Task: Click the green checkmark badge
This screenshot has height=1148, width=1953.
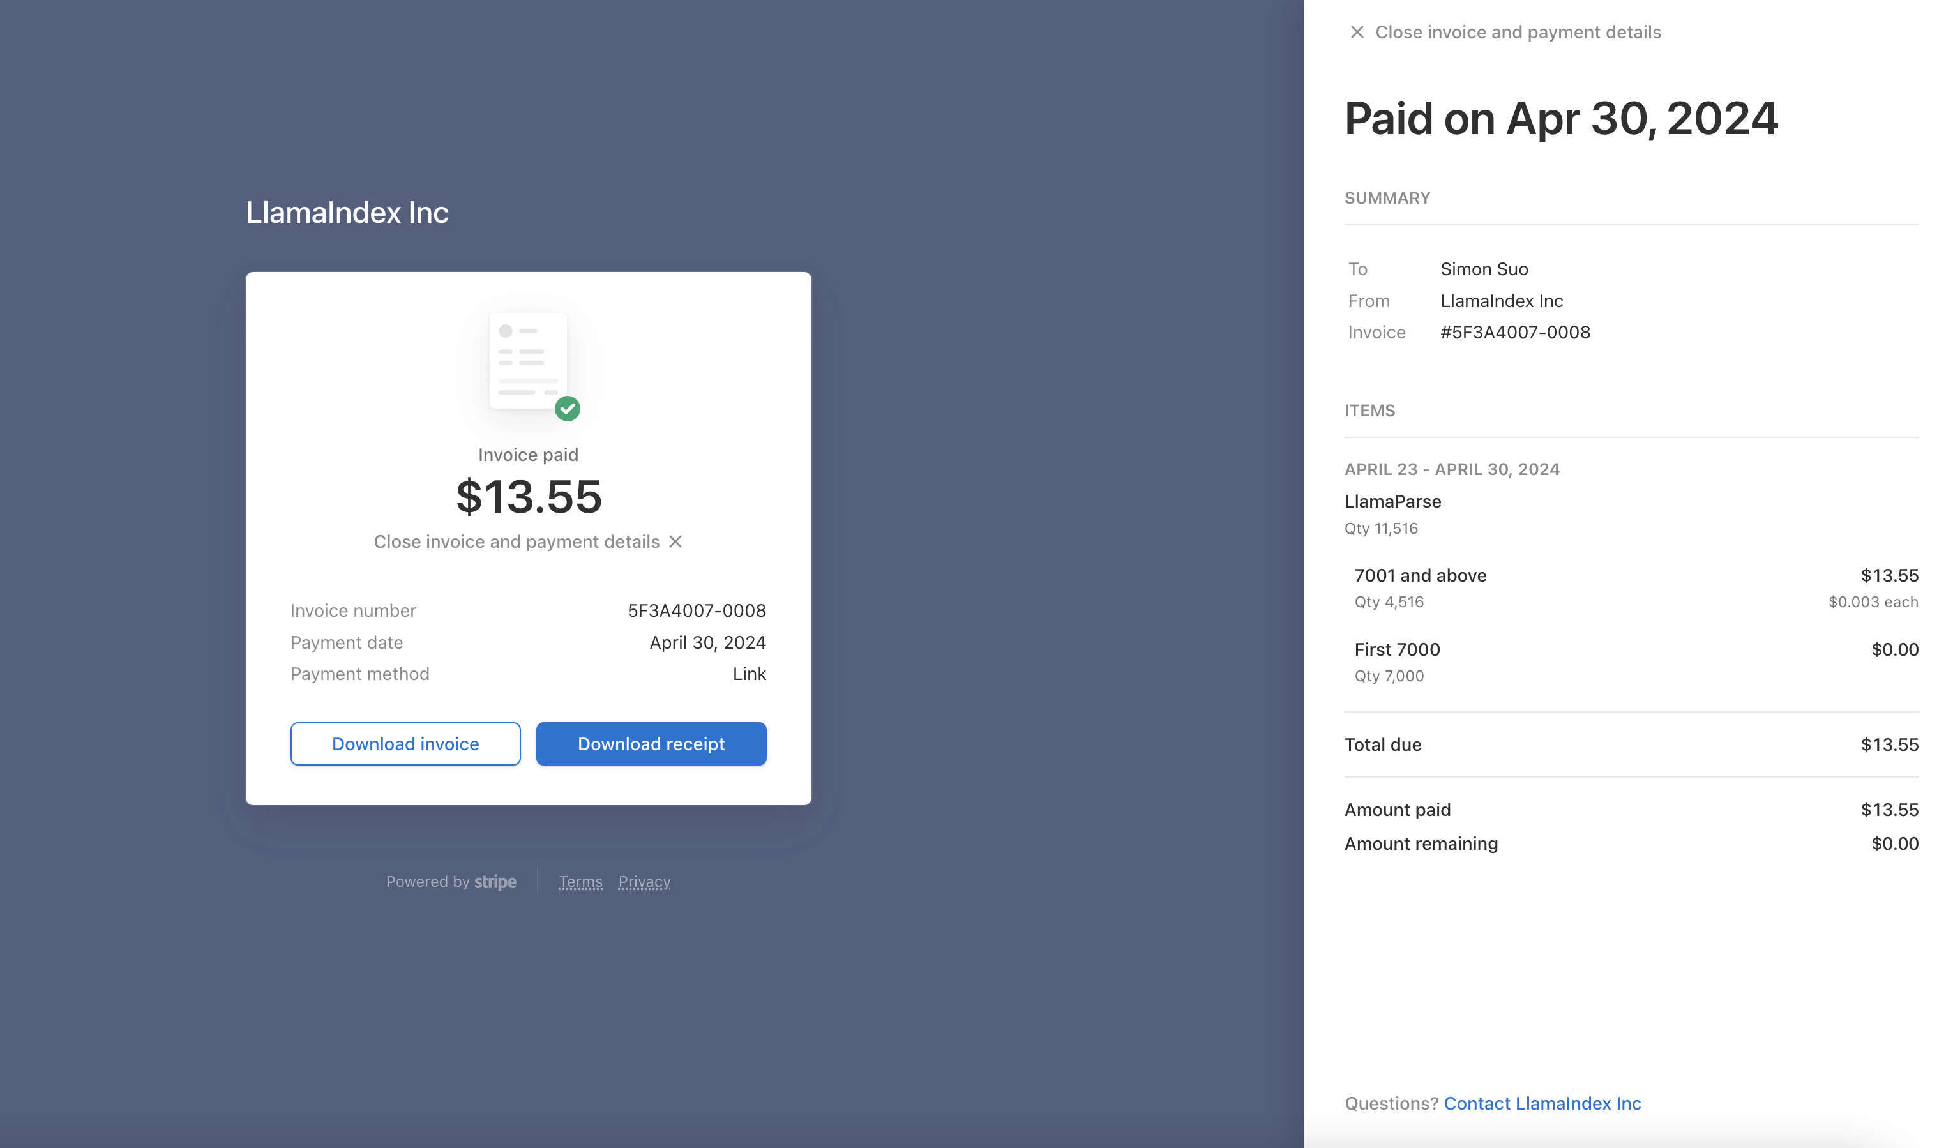Action: click(x=568, y=409)
